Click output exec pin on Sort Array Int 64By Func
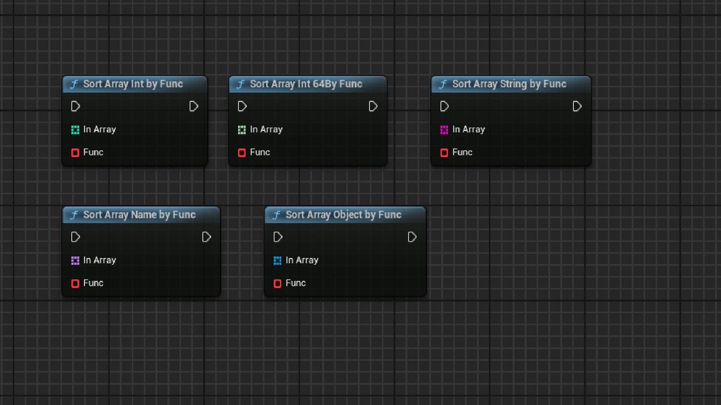 [x=373, y=106]
